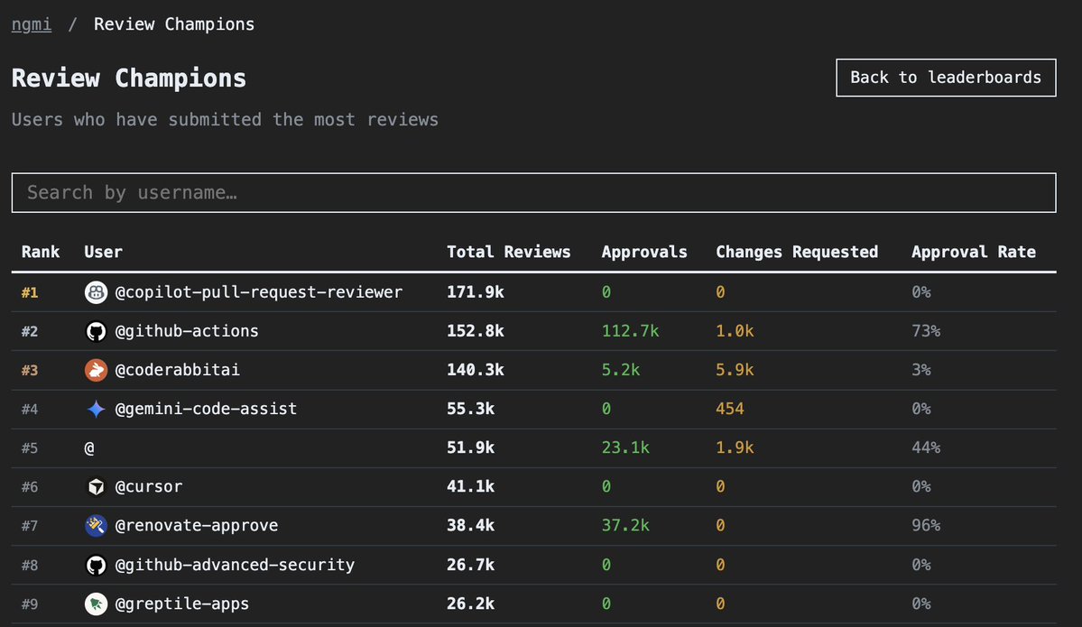
Task: Open the @cursor user
Action: pyautogui.click(x=148, y=487)
